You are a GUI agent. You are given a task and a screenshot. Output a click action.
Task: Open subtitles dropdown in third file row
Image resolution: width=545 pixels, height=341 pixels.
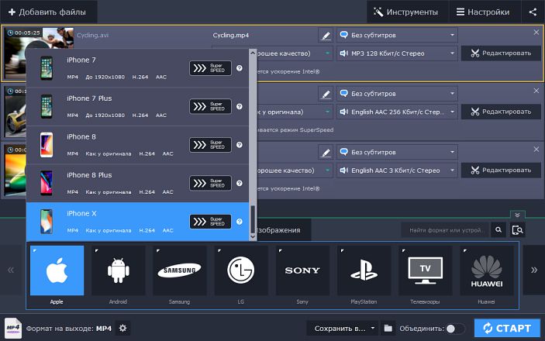397,152
